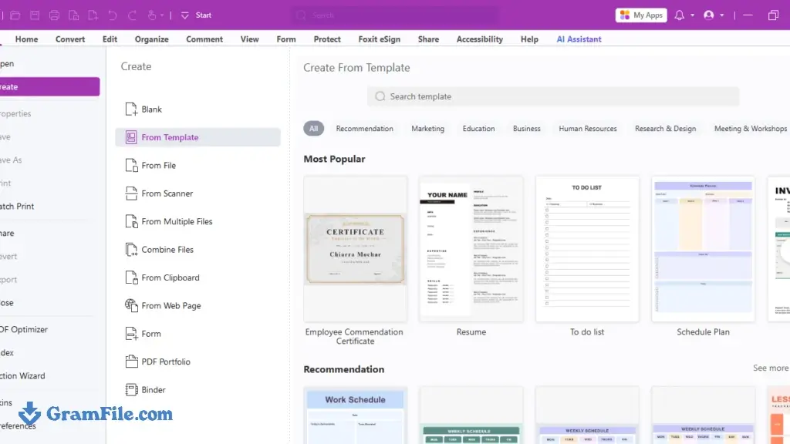Open the Schedule Plan template

[703, 249]
